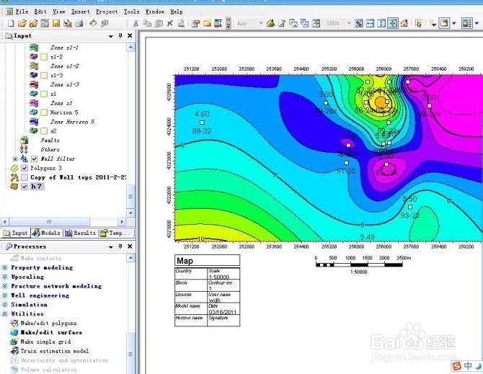This screenshot has width=483, height=374.
Task: Click the New project icon in toolbar
Action: pos(11,23)
